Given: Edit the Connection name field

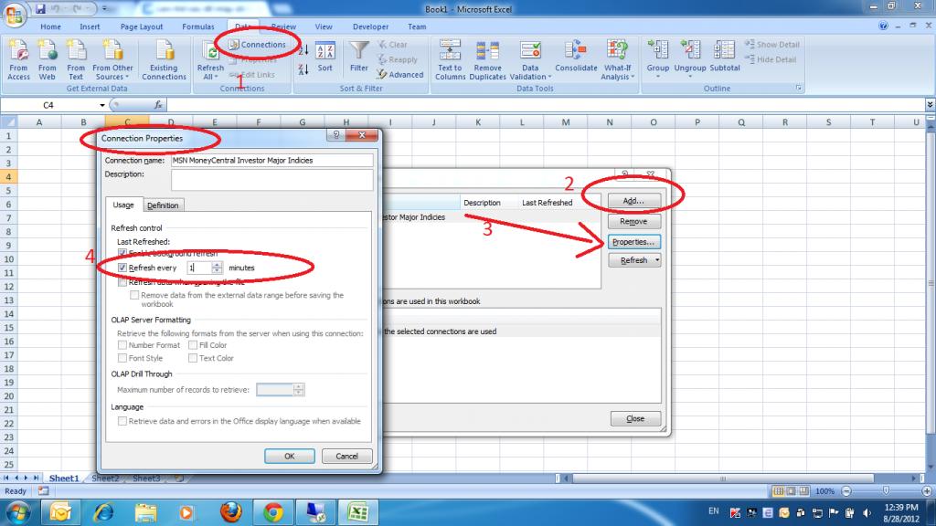Looking at the screenshot, I should pyautogui.click(x=272, y=161).
